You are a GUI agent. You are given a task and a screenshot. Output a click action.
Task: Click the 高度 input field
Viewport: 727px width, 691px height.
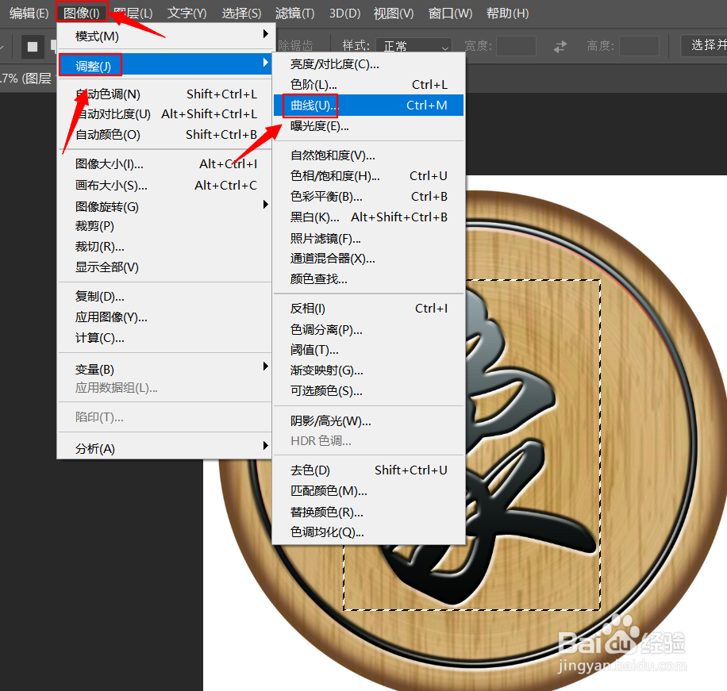pyautogui.click(x=639, y=46)
